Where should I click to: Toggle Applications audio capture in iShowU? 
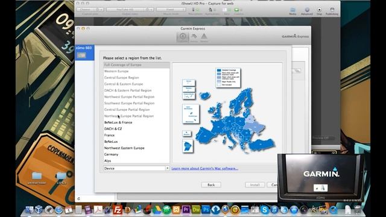pos(212,11)
